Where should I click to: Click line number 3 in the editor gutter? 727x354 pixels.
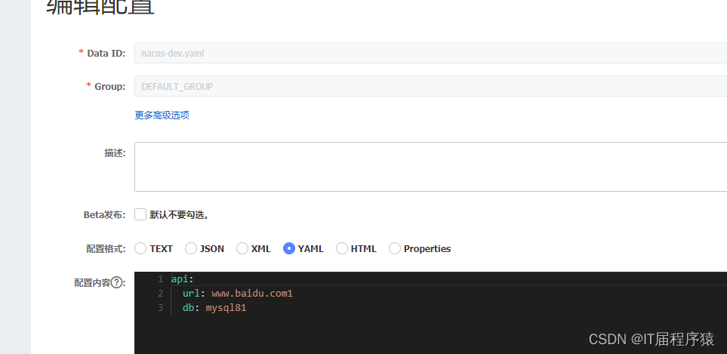[160, 308]
